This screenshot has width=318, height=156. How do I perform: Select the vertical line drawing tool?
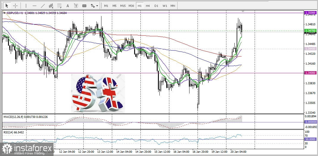coord(26,6)
